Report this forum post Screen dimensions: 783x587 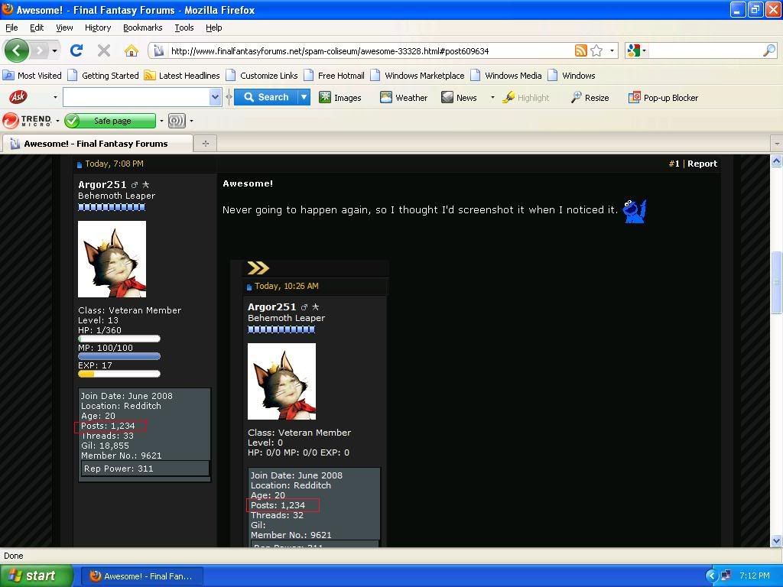click(x=702, y=164)
